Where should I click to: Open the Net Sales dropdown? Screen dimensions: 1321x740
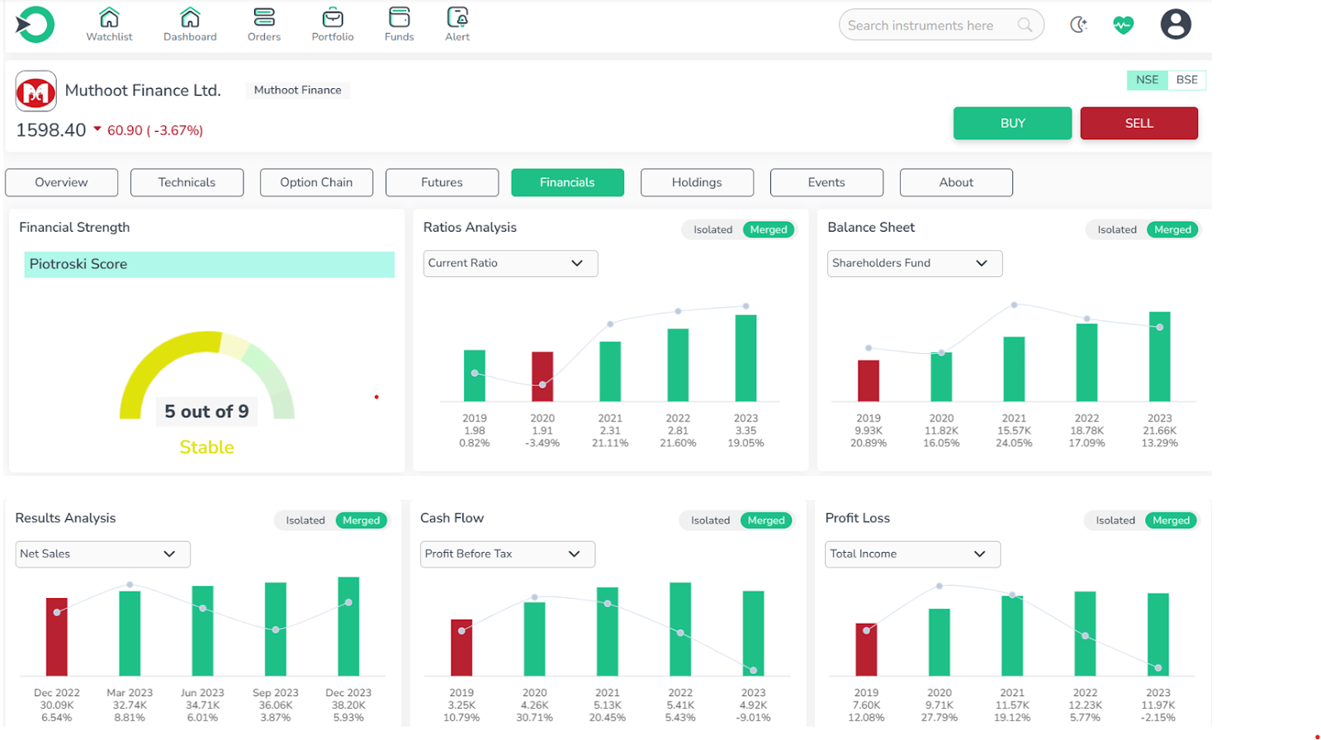click(x=102, y=554)
